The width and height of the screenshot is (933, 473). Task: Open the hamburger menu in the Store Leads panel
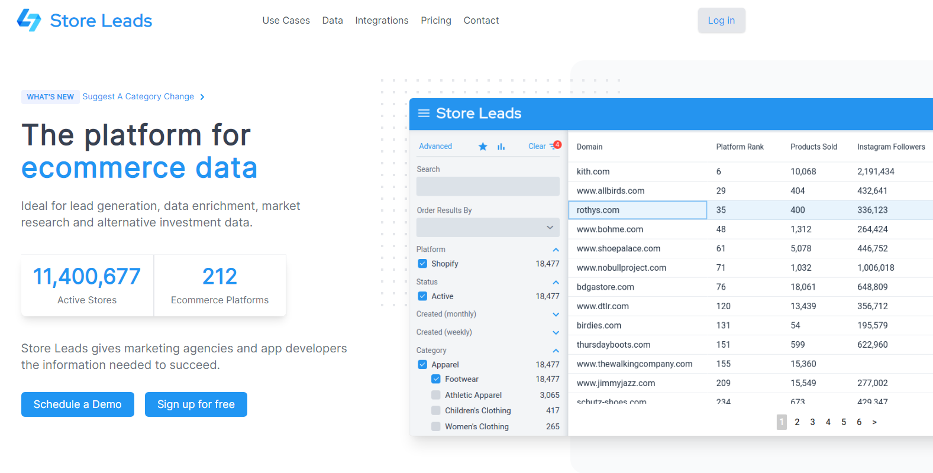(424, 113)
